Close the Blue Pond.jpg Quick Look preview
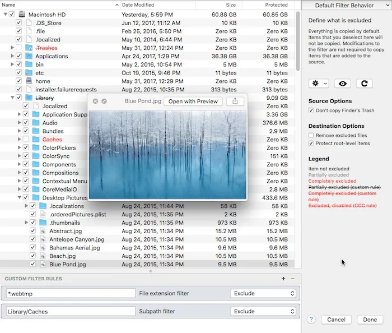 coord(95,101)
